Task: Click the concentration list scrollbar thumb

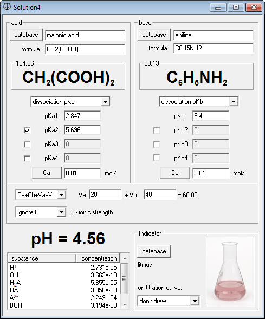Action: [x=125, y=278]
